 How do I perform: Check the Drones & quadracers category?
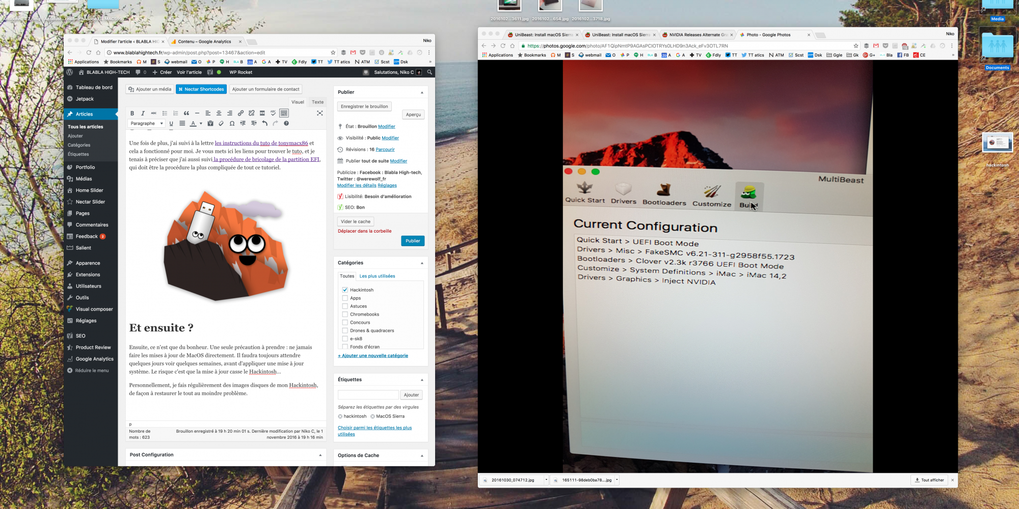[345, 330]
